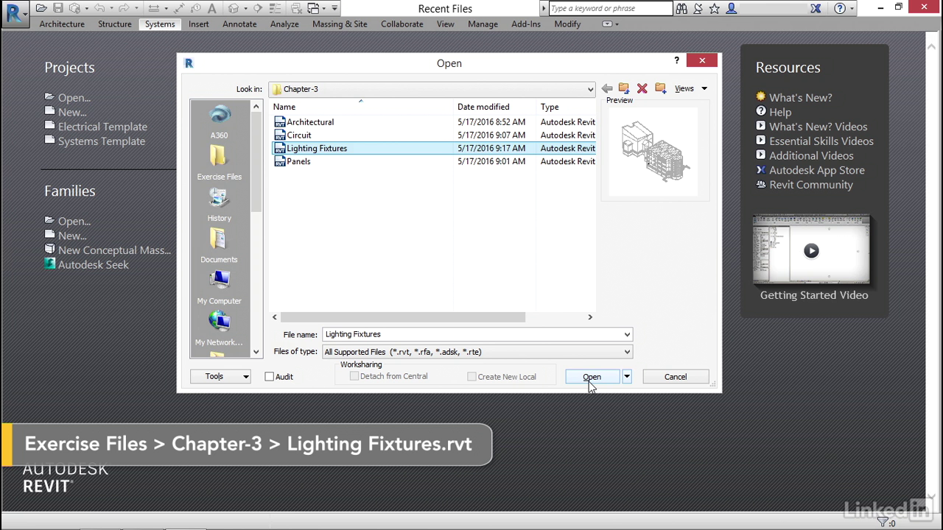Image resolution: width=943 pixels, height=530 pixels.
Task: Open A360 location in places sidebar
Action: [219, 122]
